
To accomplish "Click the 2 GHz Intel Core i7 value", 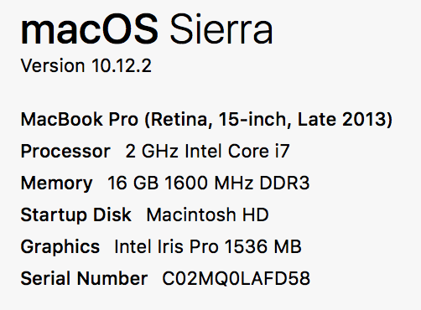I will (207, 151).
